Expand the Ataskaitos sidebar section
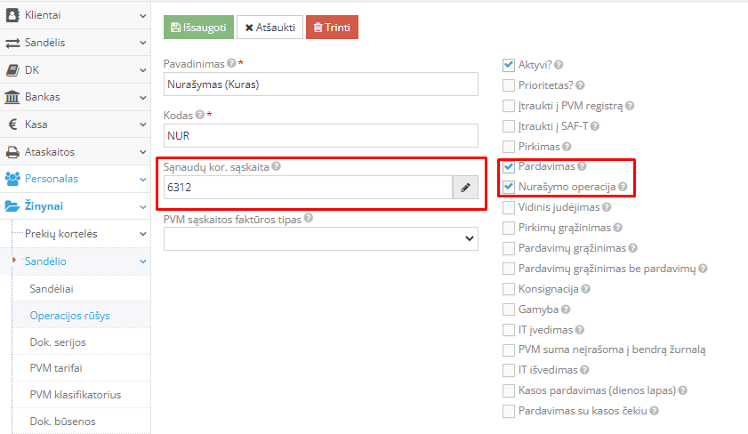The image size is (748, 434). coord(76,152)
